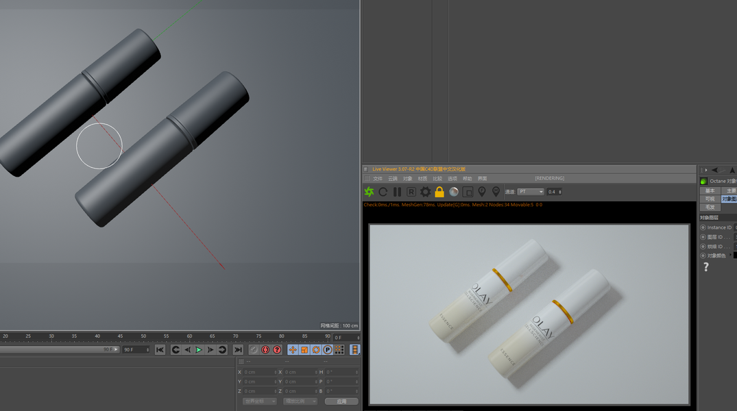
Task: Toggle parameter keying P icon
Action: click(x=328, y=349)
